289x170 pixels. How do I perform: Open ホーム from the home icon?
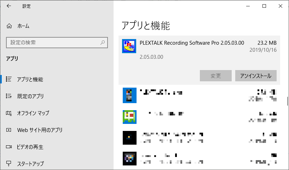click(x=9, y=26)
